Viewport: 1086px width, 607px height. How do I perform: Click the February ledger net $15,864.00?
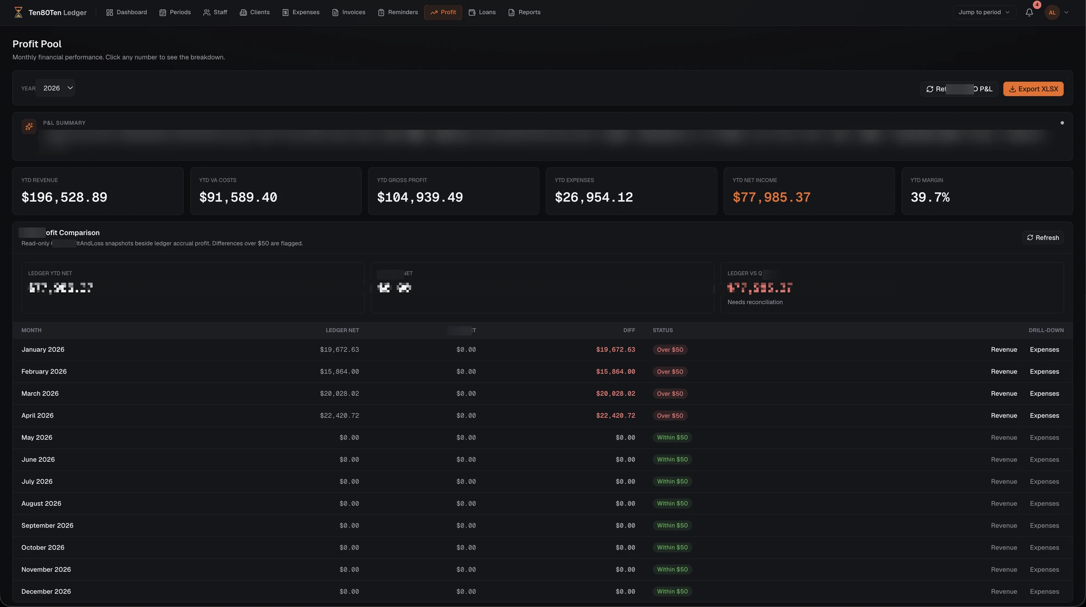coord(339,371)
